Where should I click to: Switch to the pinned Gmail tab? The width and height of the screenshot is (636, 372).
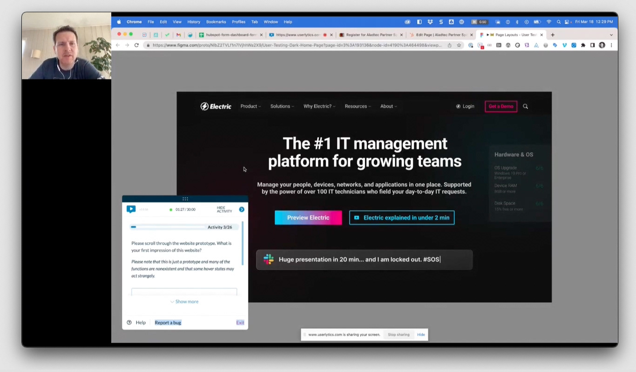(x=178, y=35)
